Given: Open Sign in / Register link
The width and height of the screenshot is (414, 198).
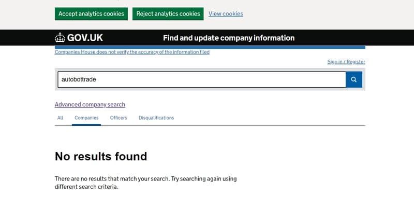Looking at the screenshot, I should 346,62.
